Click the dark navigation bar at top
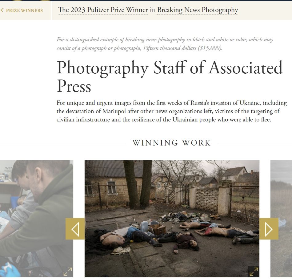The width and height of the screenshot is (292, 279). point(146,0)
